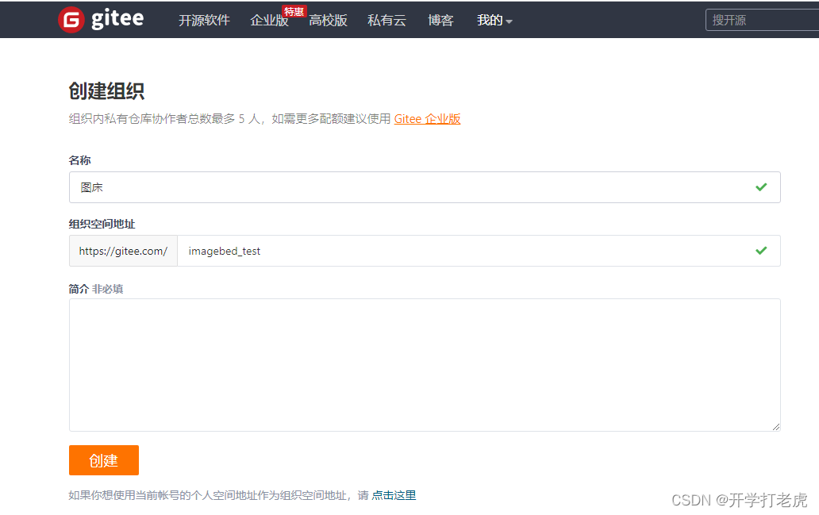This screenshot has height=515, width=819.
Task: Click the green checkmark beside 名称 field
Action: pos(761,187)
